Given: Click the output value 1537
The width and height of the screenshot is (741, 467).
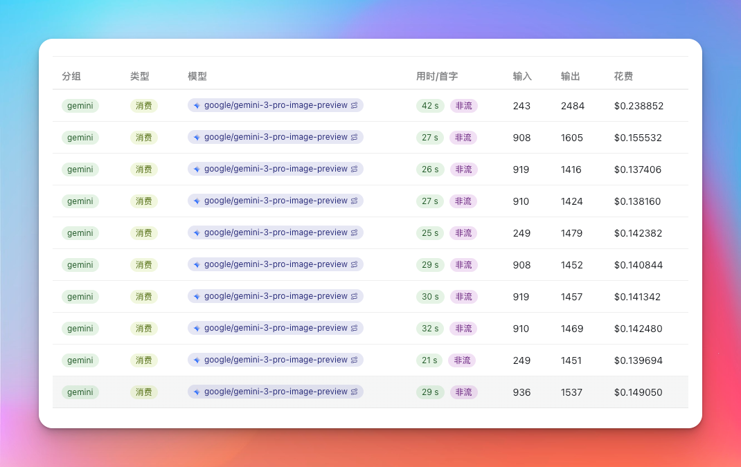Looking at the screenshot, I should (x=572, y=392).
